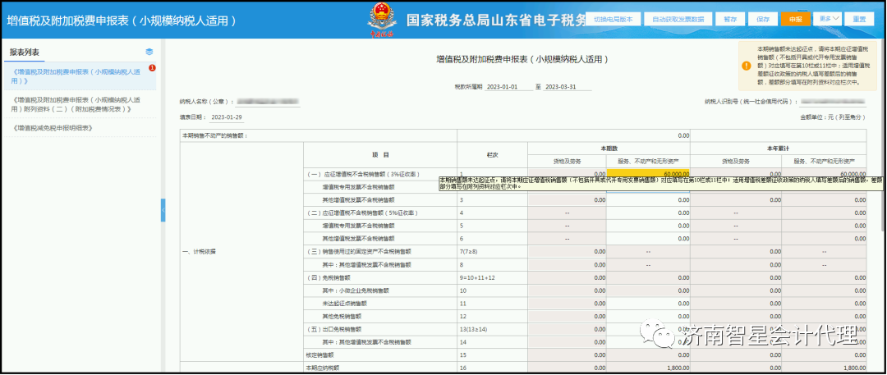Viewport: 887px width, 375px height.
Task: Click the page title 增值税及附加税费申报表 in header bar
Action: coord(121,21)
